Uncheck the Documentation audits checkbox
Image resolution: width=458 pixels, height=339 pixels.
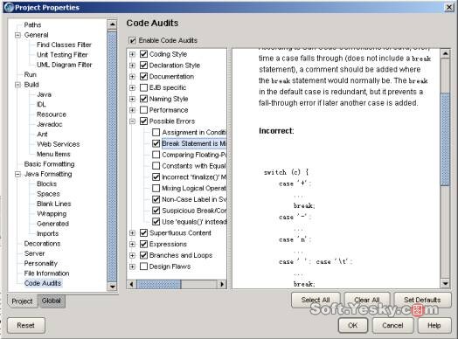point(143,77)
